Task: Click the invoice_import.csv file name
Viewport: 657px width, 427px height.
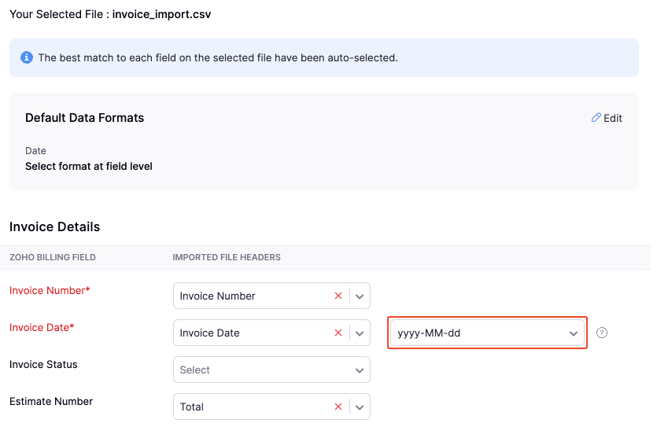Action: 161,14
